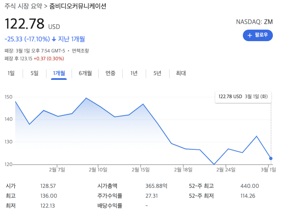Viewport: 284px width, 214px height.
Task: Click the 팔로우 follow button
Action: pos(258,35)
